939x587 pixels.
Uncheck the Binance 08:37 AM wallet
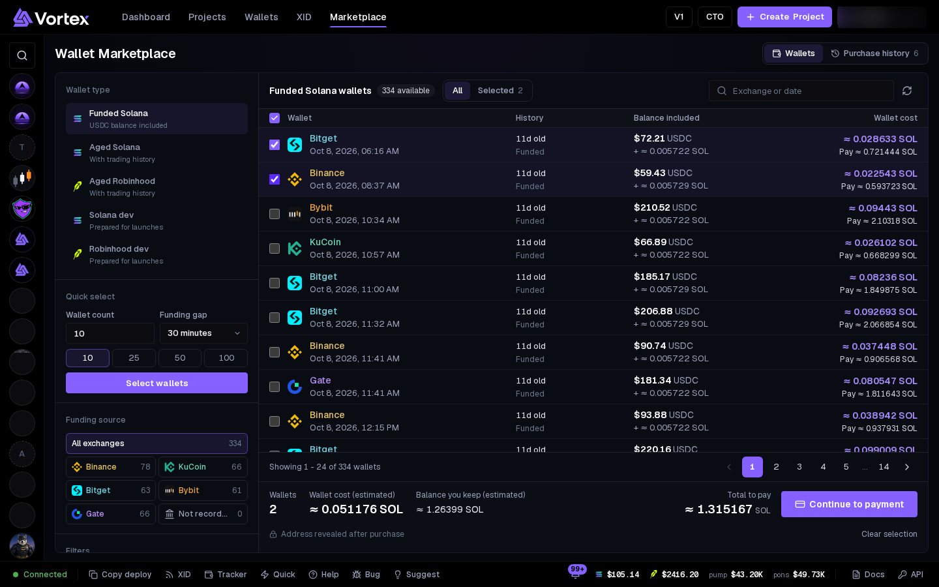[275, 179]
